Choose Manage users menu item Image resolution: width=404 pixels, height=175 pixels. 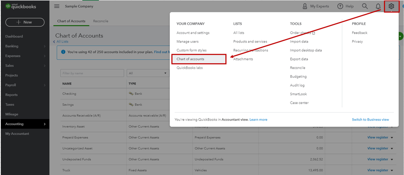(x=188, y=42)
